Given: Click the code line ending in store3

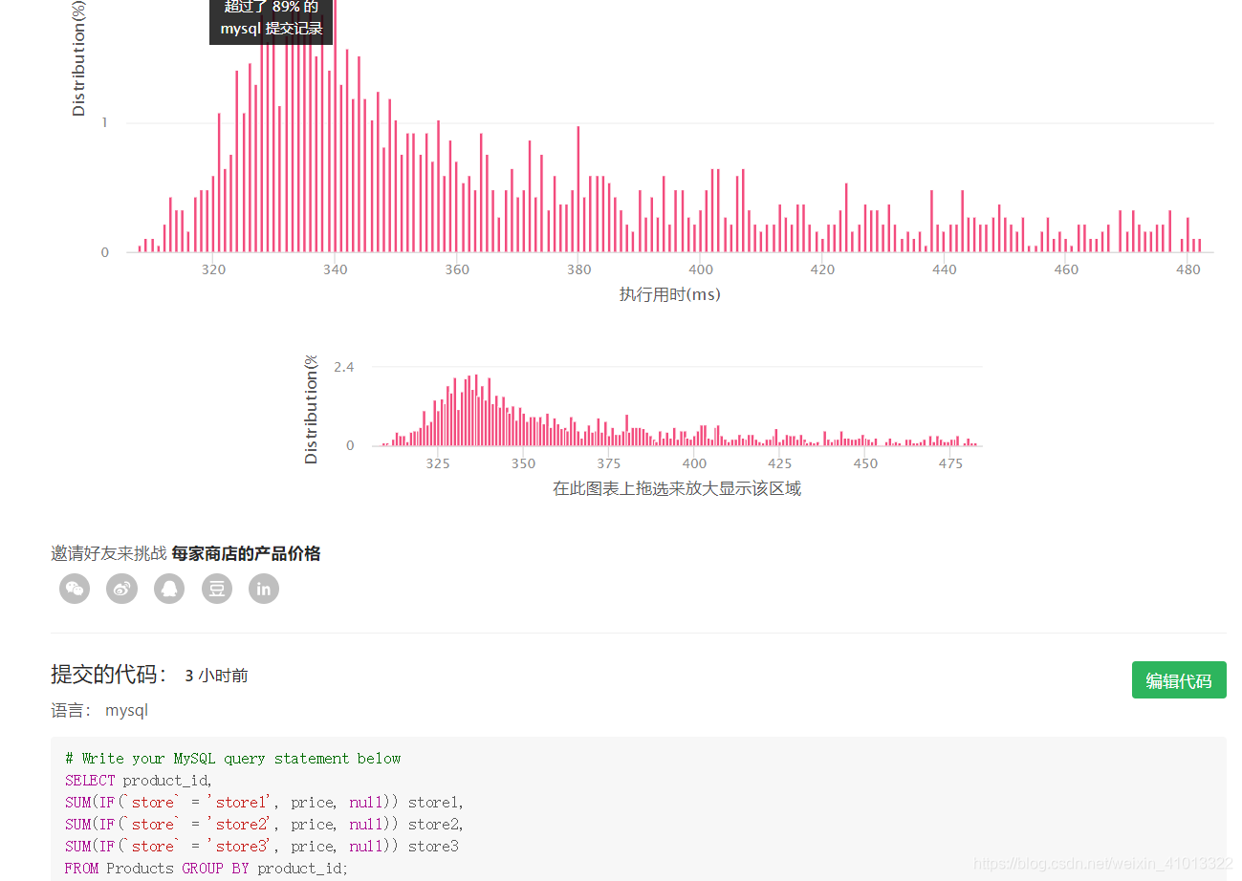Looking at the screenshot, I should [262, 846].
